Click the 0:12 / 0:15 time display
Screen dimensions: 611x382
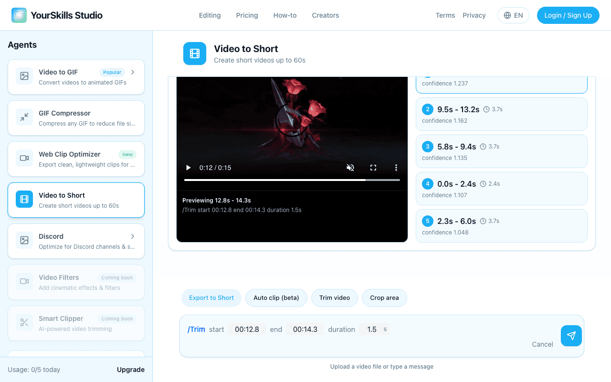coord(215,168)
